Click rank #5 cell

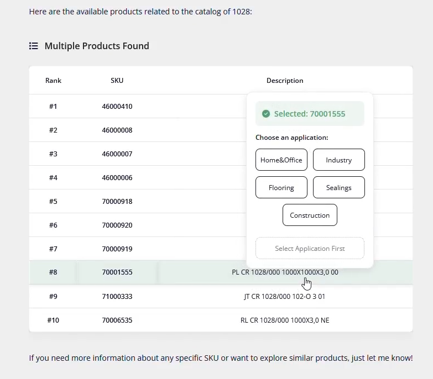pyautogui.click(x=53, y=201)
